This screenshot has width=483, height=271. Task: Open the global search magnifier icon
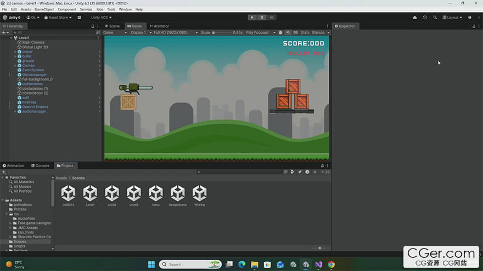click(435, 18)
